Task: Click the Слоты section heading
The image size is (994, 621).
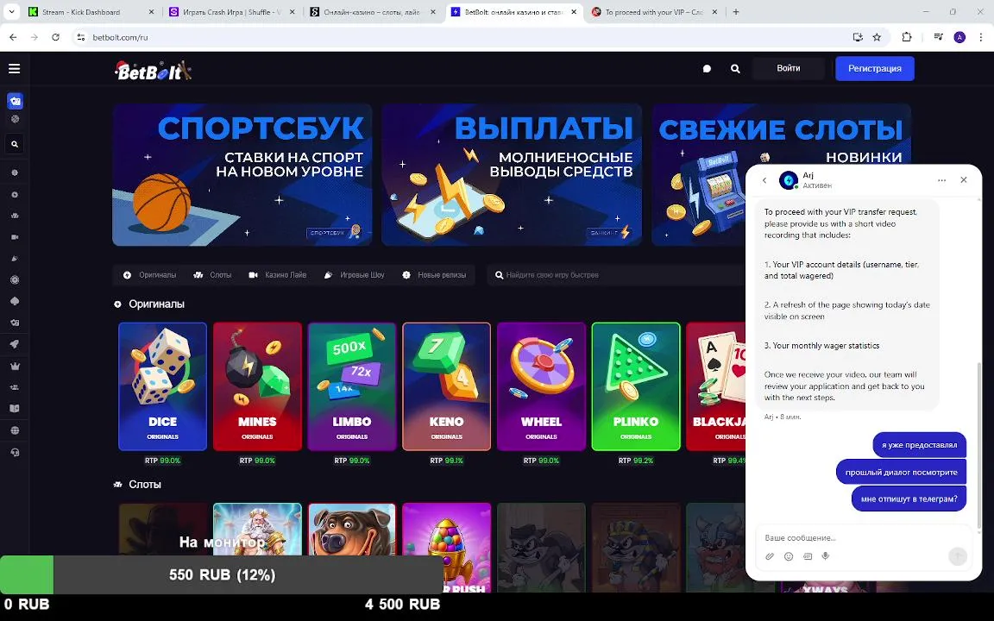Action: [x=145, y=484]
